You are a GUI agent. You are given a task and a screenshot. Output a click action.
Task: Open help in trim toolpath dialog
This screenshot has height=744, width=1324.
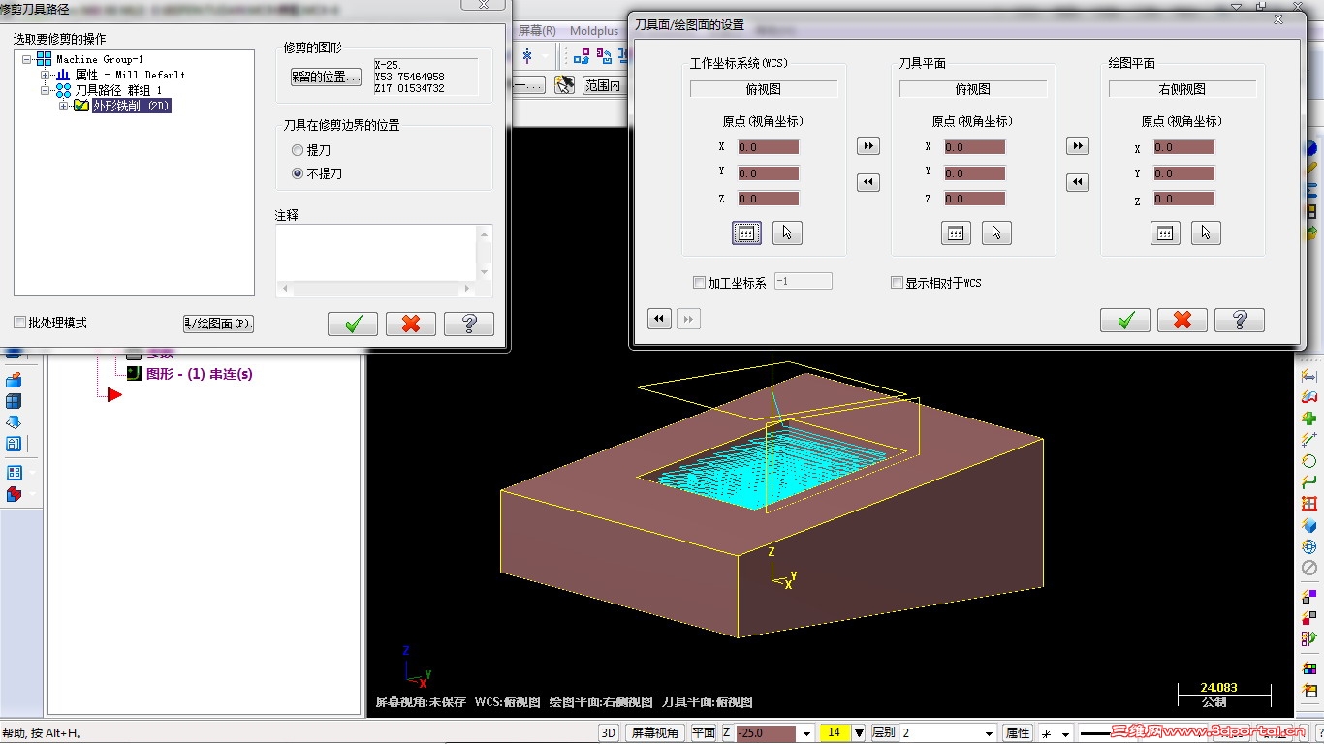coord(469,324)
